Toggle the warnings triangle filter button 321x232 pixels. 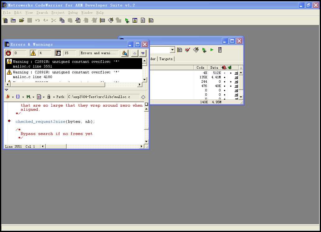[x=33, y=53]
